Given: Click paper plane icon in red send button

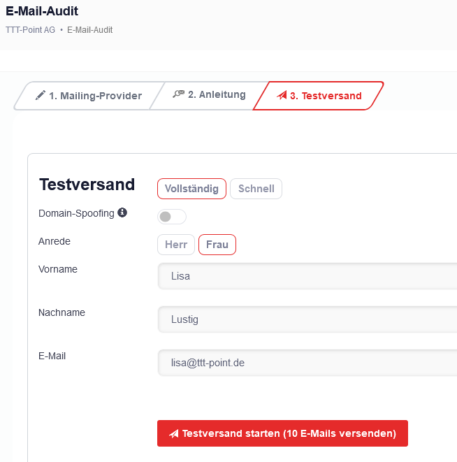Looking at the screenshot, I should tap(173, 433).
